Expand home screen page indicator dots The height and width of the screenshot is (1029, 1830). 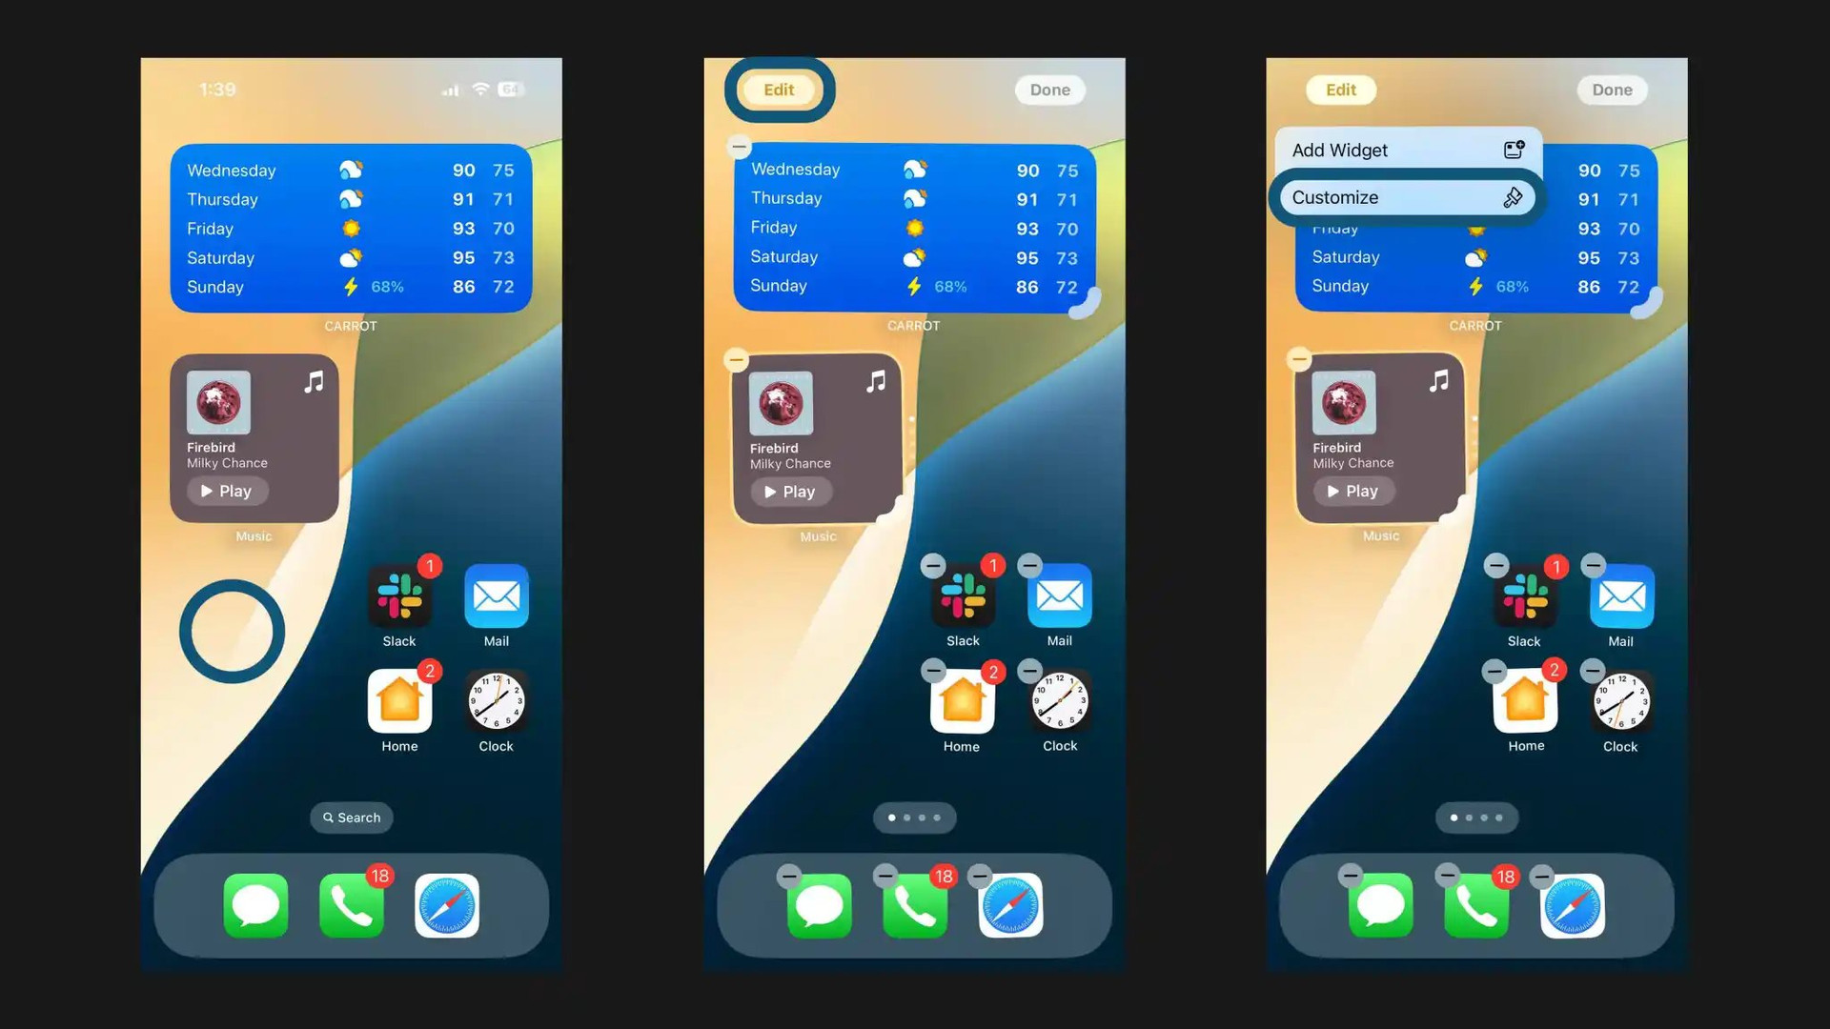pyautogui.click(x=914, y=817)
